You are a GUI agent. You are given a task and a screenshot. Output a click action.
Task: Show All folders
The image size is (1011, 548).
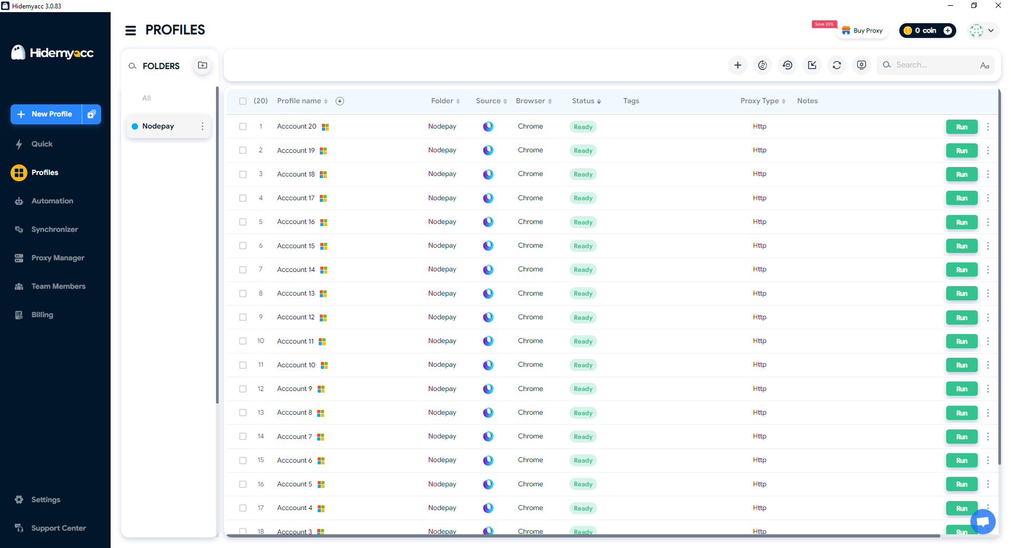(146, 98)
